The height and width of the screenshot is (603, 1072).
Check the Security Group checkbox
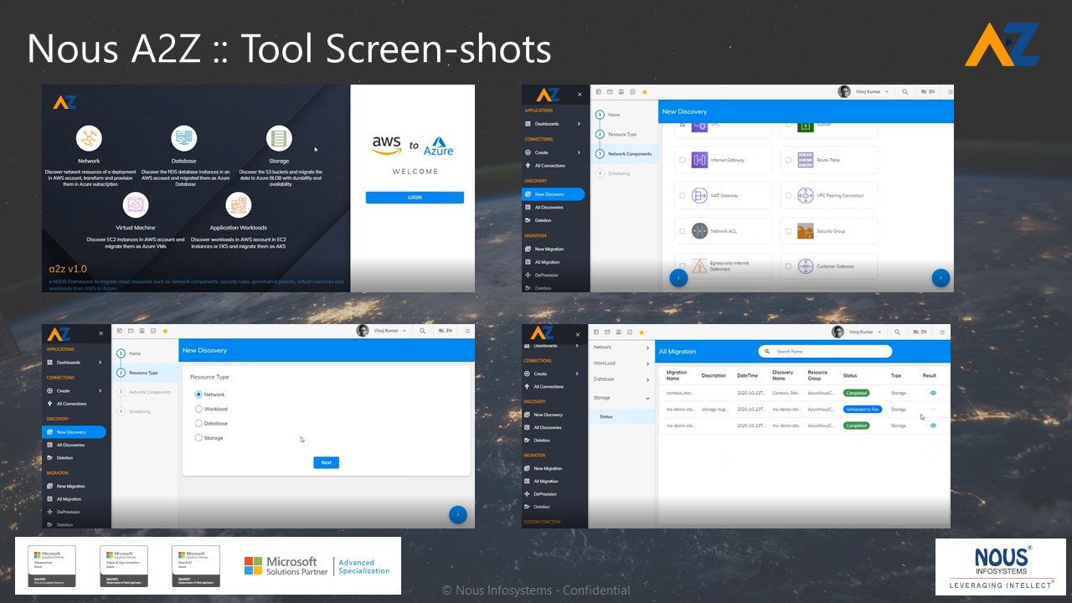click(x=788, y=231)
